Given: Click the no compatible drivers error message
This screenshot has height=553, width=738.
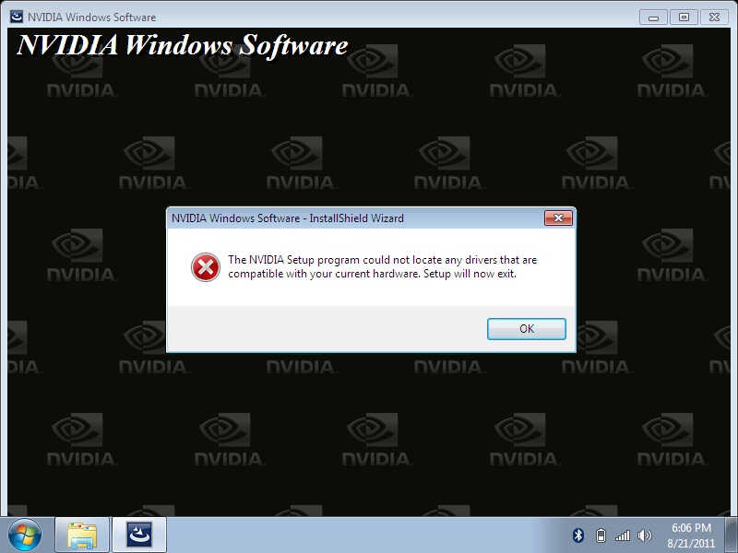Looking at the screenshot, I should coord(382,266).
